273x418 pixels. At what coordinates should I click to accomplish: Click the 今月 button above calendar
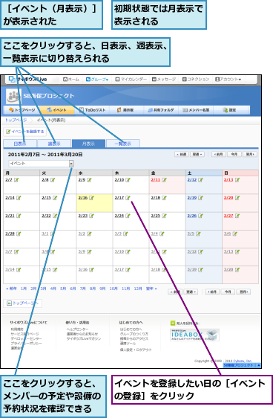tap(234, 155)
